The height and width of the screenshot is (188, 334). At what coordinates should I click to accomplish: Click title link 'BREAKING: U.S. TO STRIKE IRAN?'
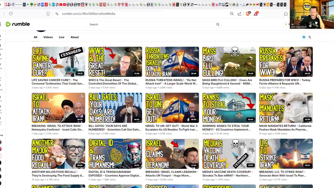[283, 174]
